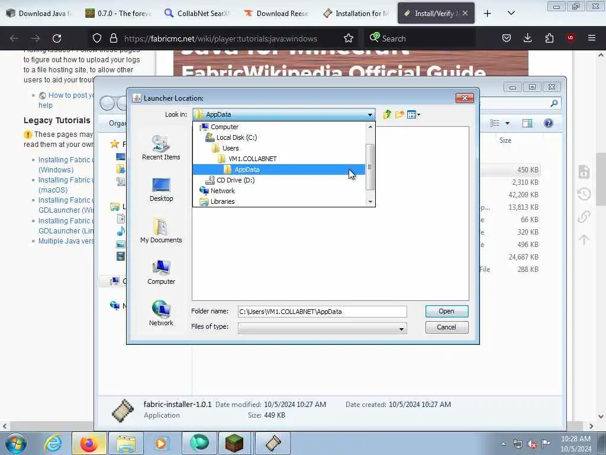Go to Desktop shortcut in dialog
Image resolution: width=606 pixels, height=455 pixels.
point(161,190)
